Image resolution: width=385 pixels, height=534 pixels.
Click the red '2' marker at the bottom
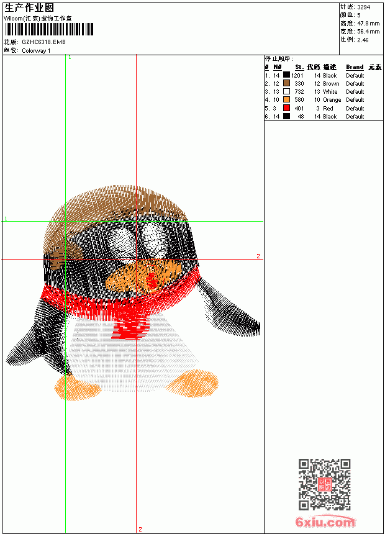[140, 530]
